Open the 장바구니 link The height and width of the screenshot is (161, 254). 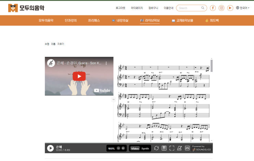tap(153, 8)
